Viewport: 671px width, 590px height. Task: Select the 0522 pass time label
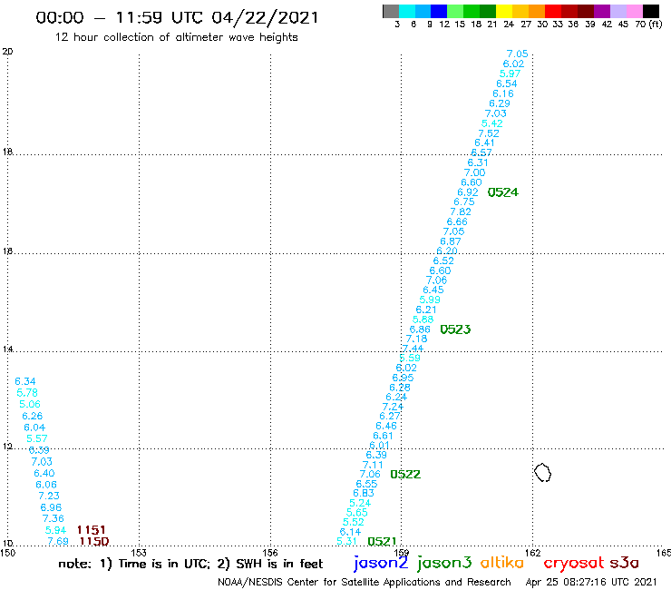click(405, 475)
